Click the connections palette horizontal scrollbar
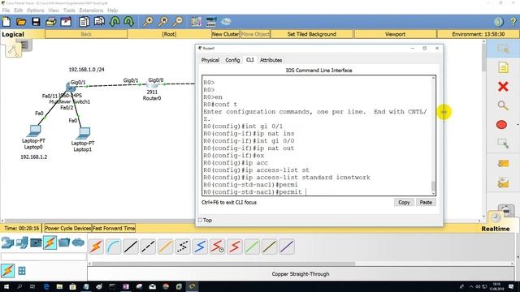 click(301, 264)
